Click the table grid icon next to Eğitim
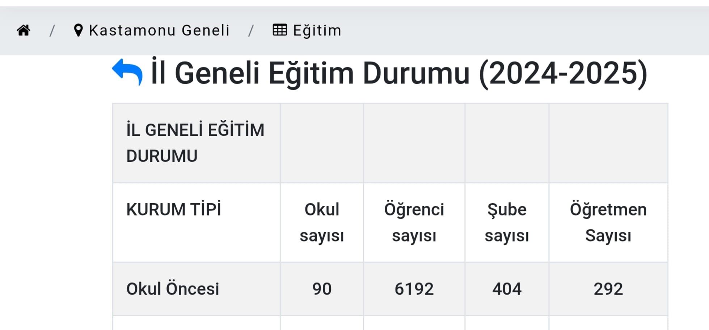Image resolution: width=709 pixels, height=330 pixels. pos(279,30)
